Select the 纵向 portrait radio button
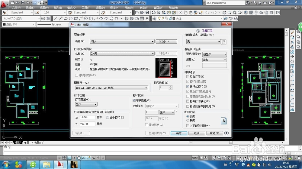Screen dimensions: 302x169 point(188,116)
